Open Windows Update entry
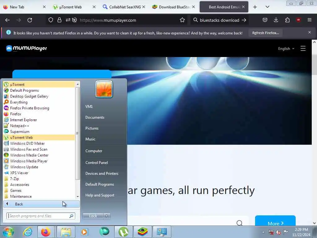The image size is (317, 238). pos(39,166)
